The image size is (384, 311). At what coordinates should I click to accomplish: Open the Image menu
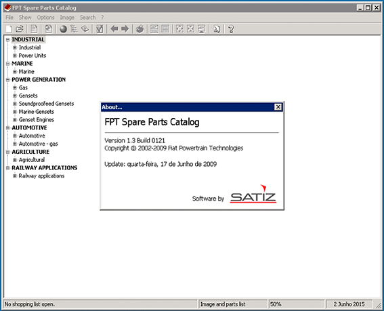pos(67,18)
